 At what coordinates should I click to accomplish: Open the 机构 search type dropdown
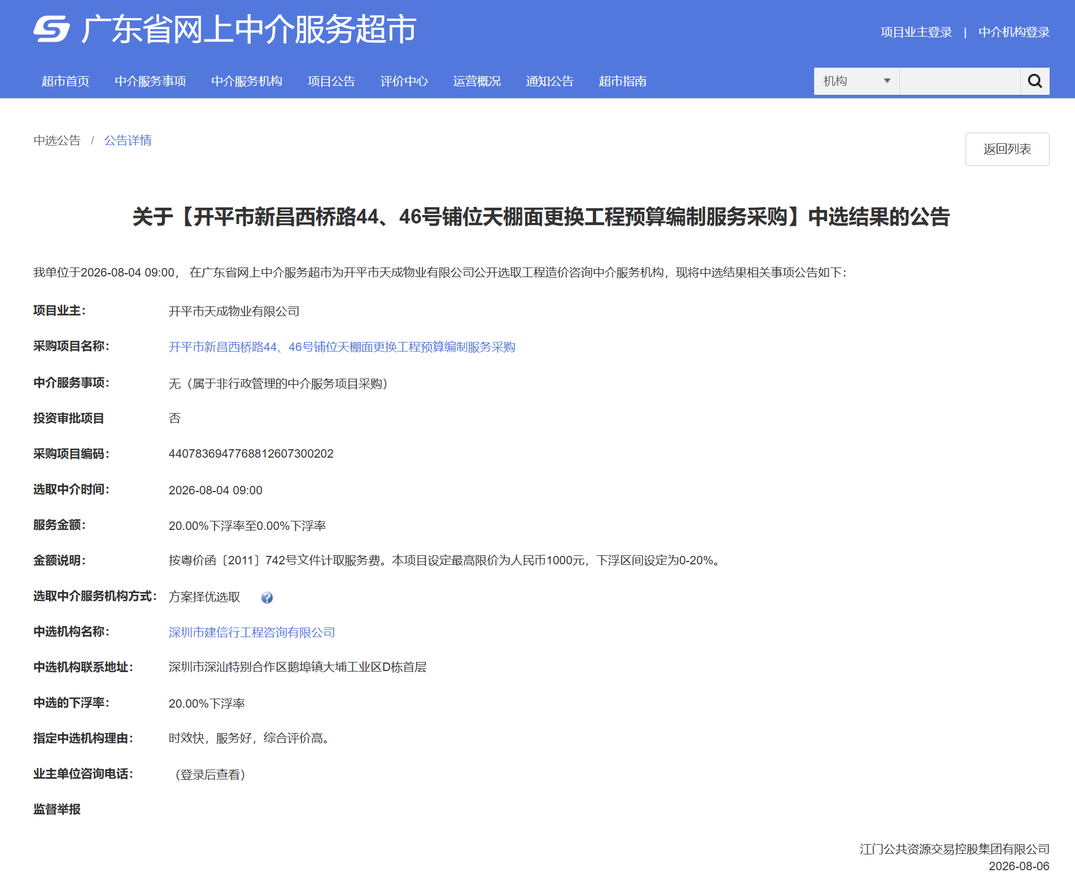point(856,81)
